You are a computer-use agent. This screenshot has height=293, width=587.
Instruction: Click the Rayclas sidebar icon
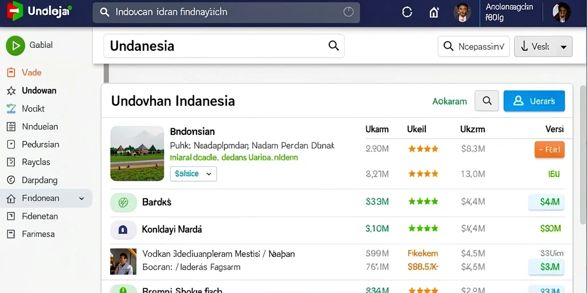pos(11,162)
